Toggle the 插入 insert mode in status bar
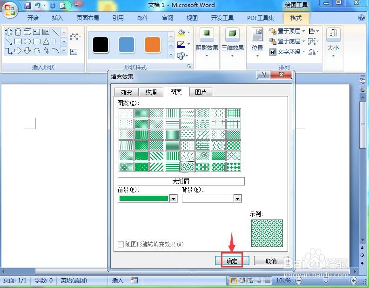This screenshot has height=288, width=369. 117,281
